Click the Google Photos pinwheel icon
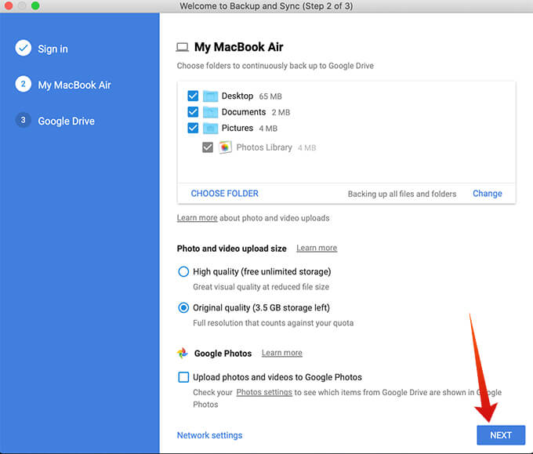The width and height of the screenshot is (533, 454). click(x=183, y=354)
